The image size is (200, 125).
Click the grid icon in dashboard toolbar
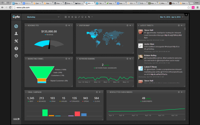(66, 17)
